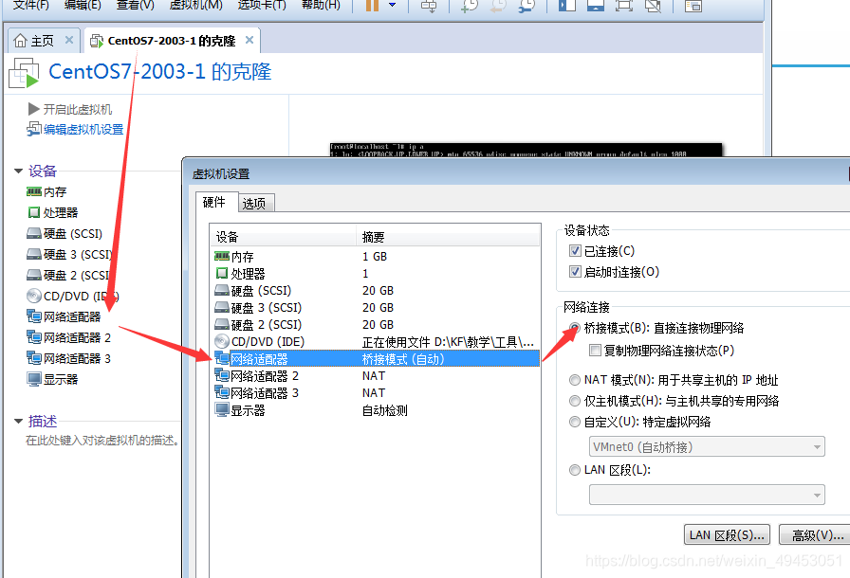Select the 处理器 row in the hardware list
Image resolution: width=850 pixels, height=578 pixels.
(375, 273)
